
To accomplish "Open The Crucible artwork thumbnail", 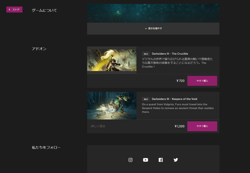I will tap(112, 60).
